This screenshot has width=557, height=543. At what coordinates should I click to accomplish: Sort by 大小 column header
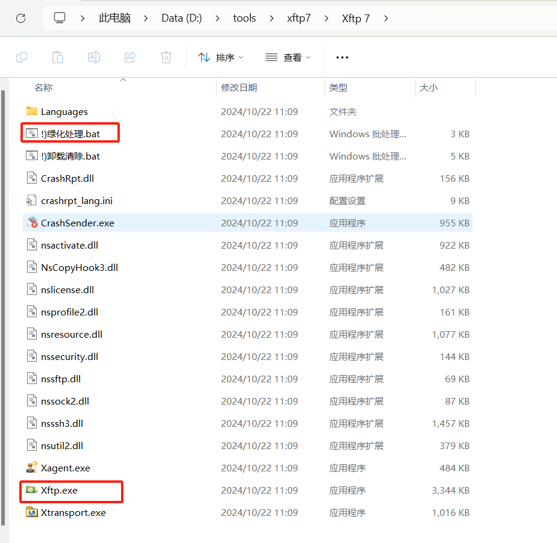[428, 87]
